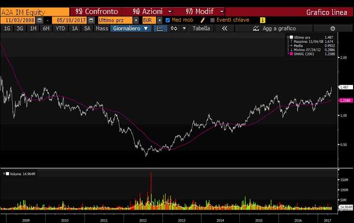
Task: Open the start date calendar picker icon
Action: click(39, 20)
